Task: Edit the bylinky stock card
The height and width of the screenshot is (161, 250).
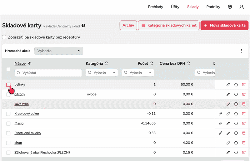Action: coord(228,85)
